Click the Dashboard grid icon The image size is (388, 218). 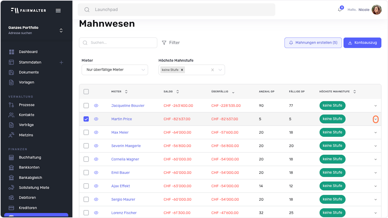(x=12, y=52)
